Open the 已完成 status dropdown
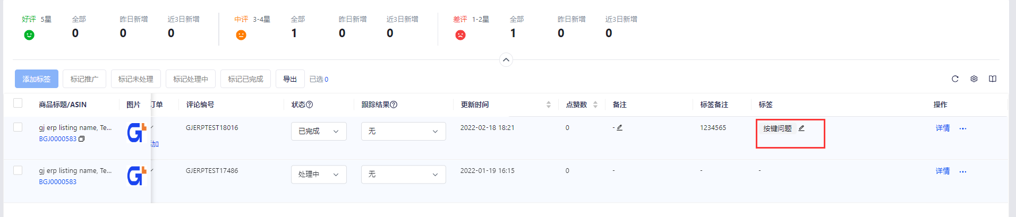 coord(319,131)
